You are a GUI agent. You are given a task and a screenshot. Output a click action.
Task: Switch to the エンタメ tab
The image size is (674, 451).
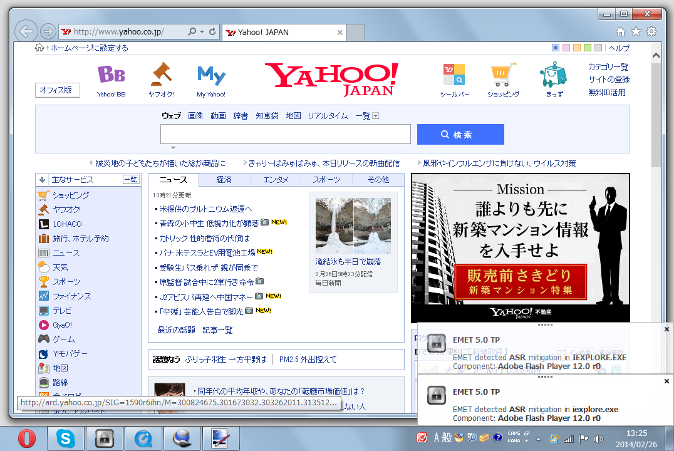[x=276, y=180]
